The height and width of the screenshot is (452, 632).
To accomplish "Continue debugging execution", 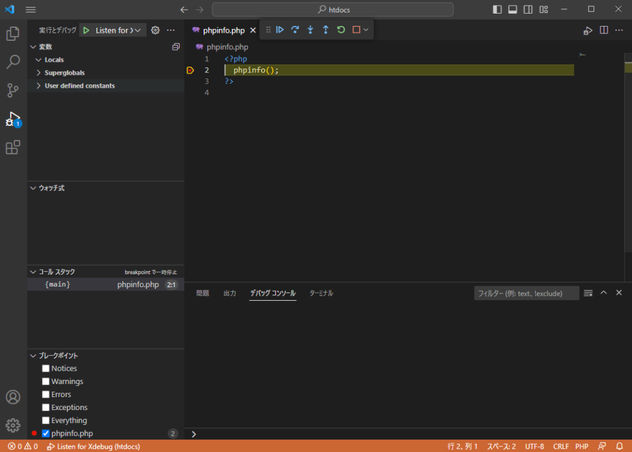I will tap(280, 30).
